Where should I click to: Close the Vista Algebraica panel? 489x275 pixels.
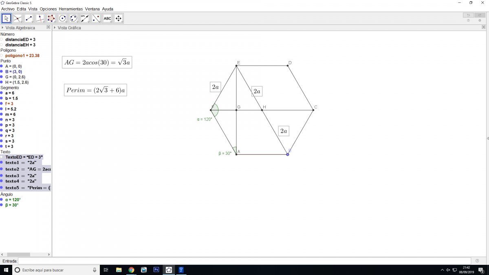click(x=48, y=27)
